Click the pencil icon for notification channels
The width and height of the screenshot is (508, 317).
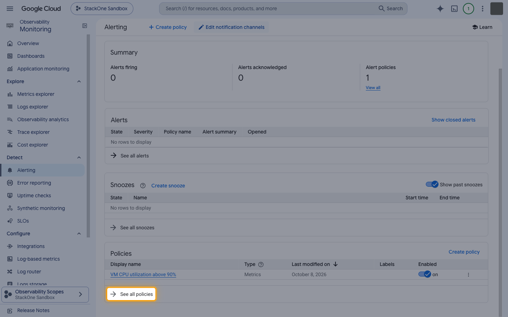coord(201,27)
